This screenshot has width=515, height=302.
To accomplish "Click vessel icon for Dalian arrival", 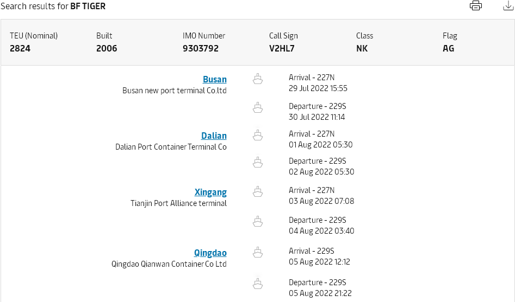I will tap(258, 135).
